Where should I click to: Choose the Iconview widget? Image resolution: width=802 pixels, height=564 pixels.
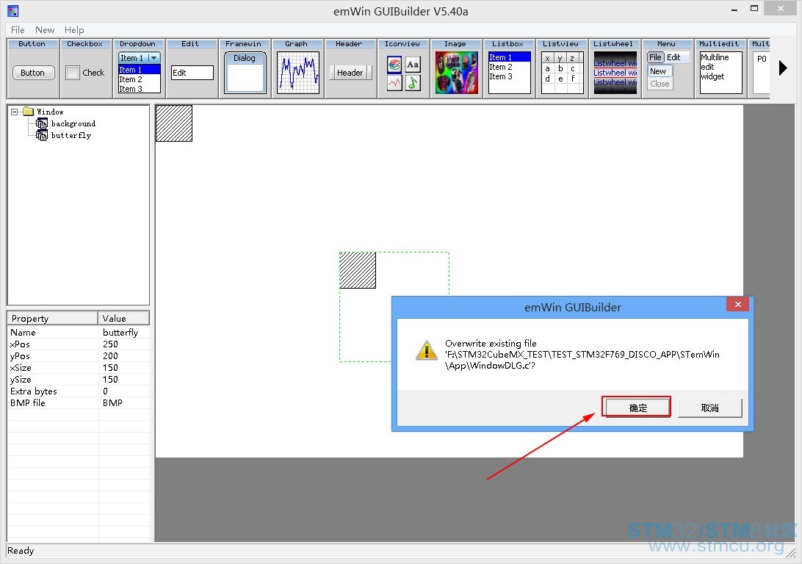coord(403,68)
